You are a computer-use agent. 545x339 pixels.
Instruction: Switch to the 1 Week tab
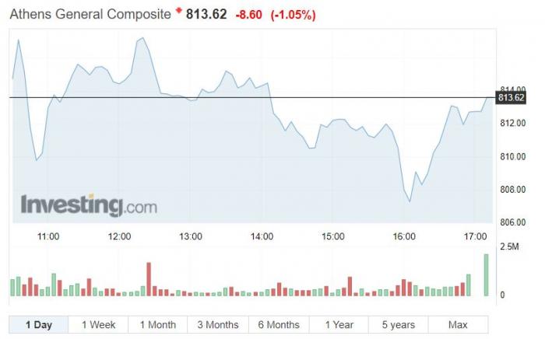click(98, 324)
